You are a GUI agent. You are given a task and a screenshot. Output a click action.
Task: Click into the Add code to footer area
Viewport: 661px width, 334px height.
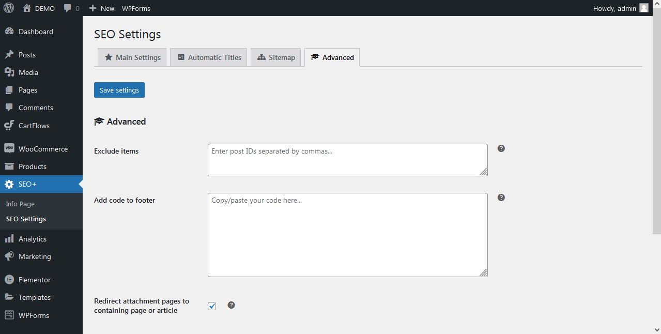[348, 235]
